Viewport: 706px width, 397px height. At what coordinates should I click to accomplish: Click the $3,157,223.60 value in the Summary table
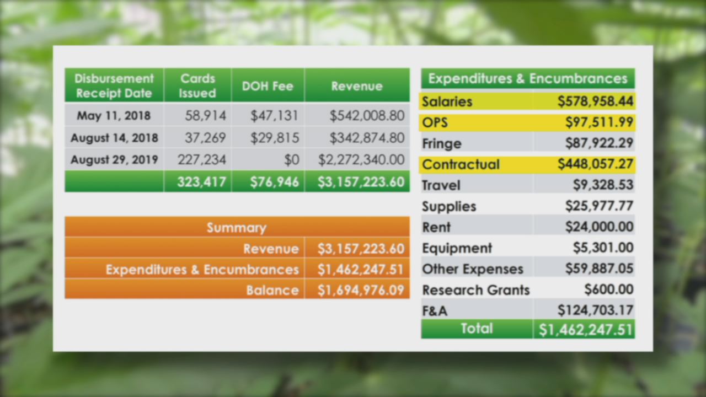[361, 249]
